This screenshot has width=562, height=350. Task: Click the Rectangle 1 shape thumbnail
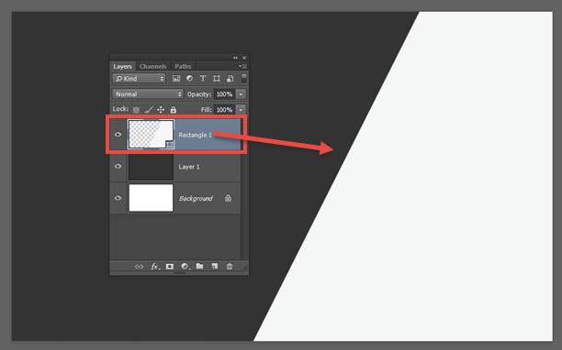(151, 135)
